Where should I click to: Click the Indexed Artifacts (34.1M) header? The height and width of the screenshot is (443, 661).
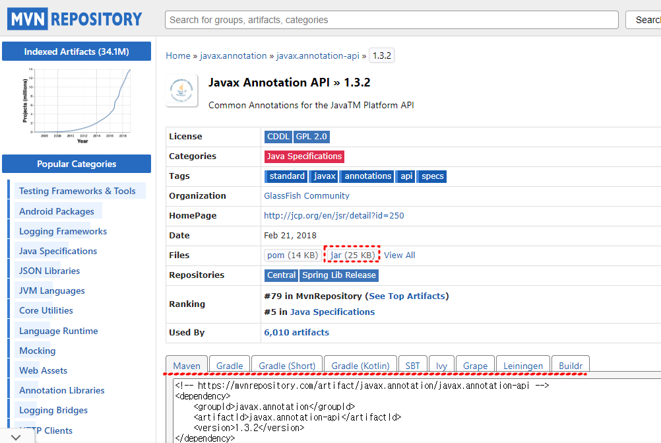(x=77, y=51)
